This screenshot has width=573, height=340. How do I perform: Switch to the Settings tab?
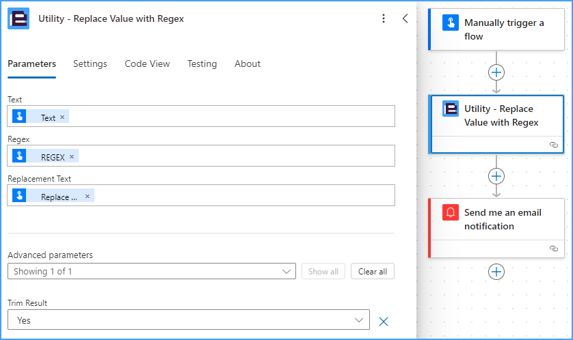coord(90,64)
